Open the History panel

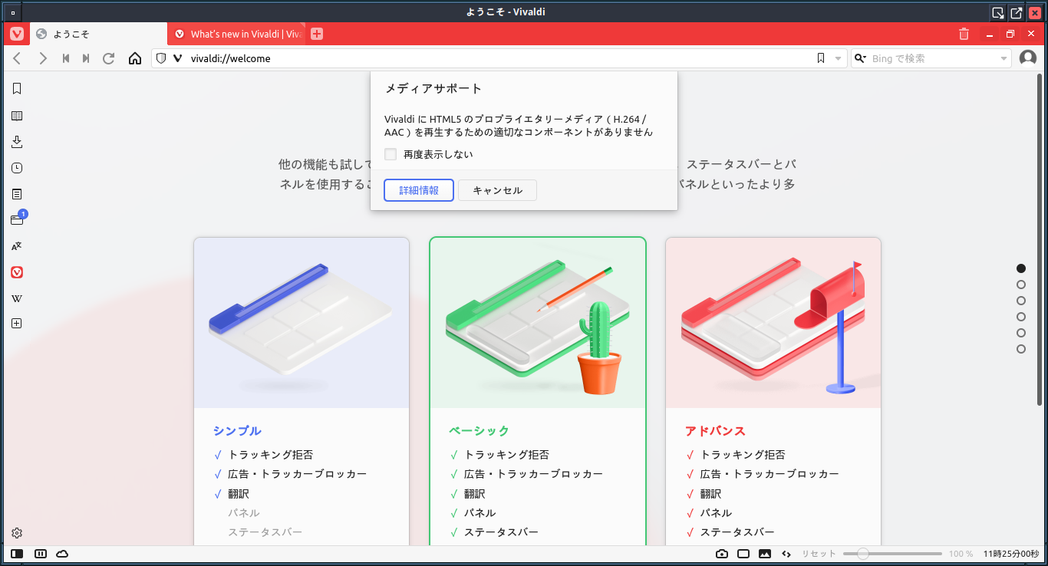(17, 168)
